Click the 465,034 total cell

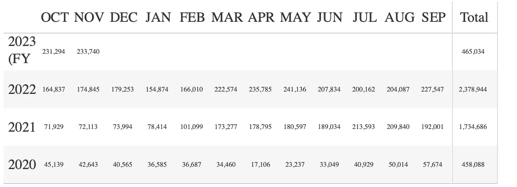473,51
